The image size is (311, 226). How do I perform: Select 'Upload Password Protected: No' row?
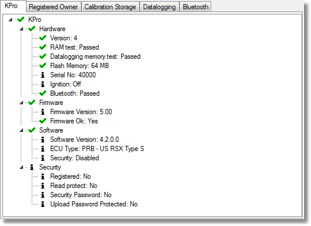click(94, 204)
